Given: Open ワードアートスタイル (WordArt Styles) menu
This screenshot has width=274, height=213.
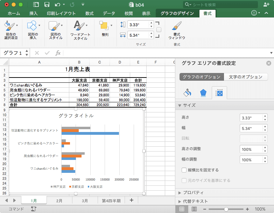Looking at the screenshot, I should pos(80,30).
